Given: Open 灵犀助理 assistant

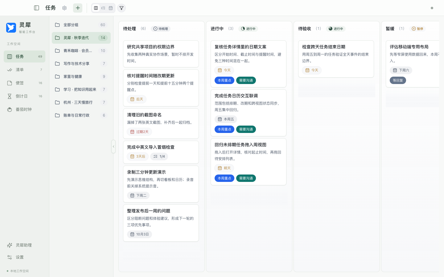Looking at the screenshot, I should pos(24,245).
